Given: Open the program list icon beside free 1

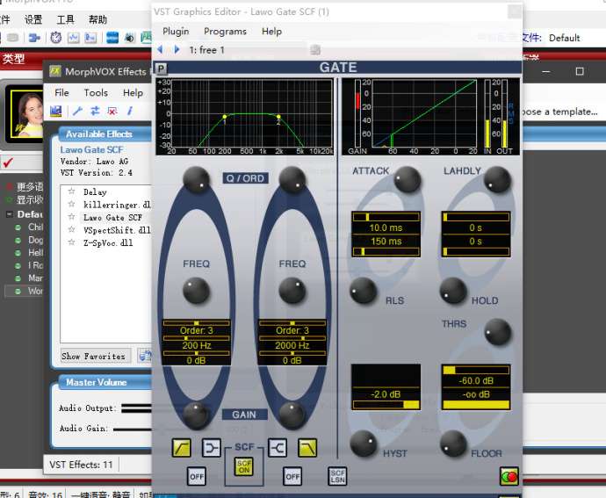Looking at the screenshot, I should 315,49.
